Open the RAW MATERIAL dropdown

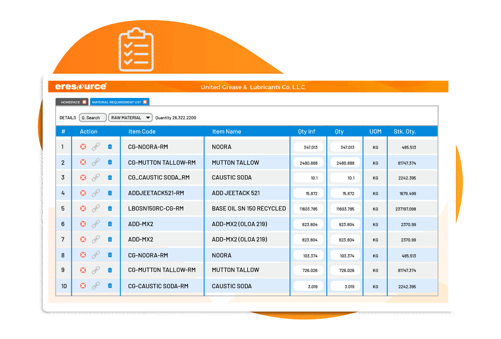coord(130,118)
